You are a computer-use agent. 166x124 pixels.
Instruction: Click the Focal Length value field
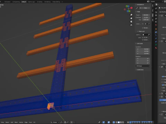tap(146, 15)
